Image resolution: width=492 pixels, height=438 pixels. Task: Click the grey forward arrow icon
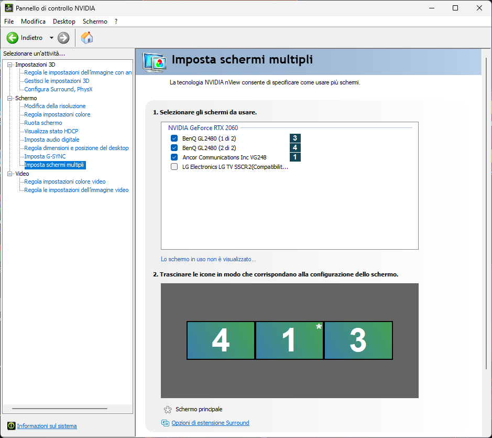(63, 38)
